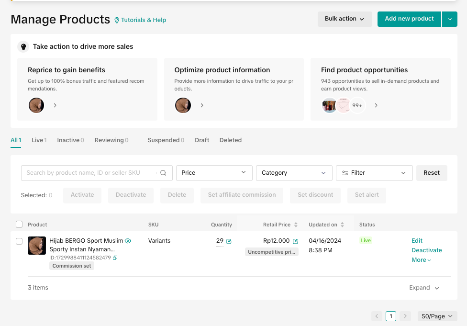Switch to the Deleted tab
The width and height of the screenshot is (467, 326).
tap(231, 140)
